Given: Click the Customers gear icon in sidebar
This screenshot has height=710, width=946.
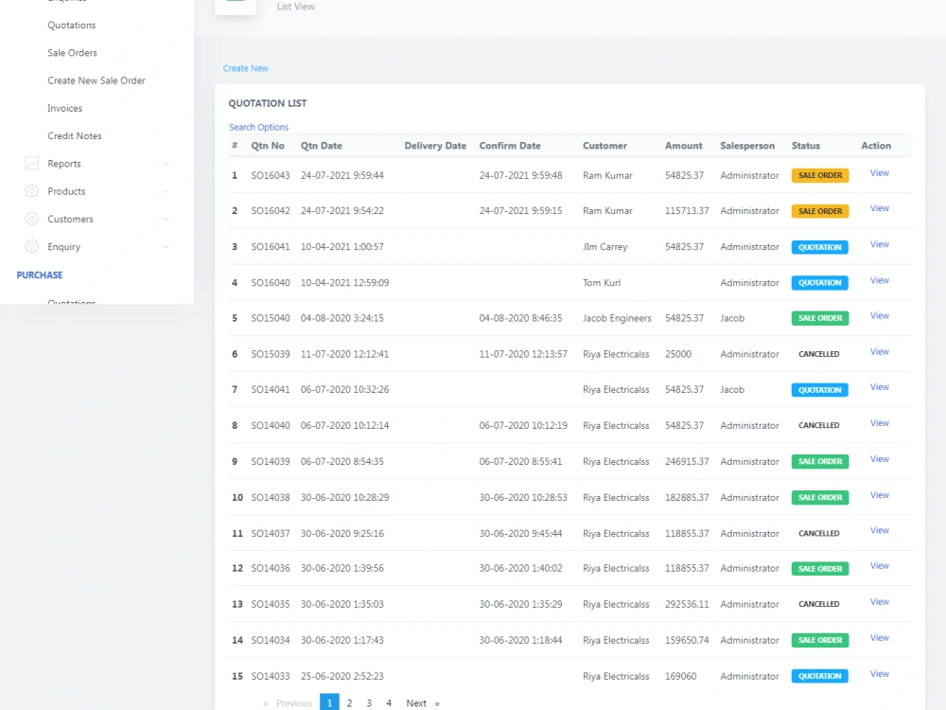Looking at the screenshot, I should [32, 220].
